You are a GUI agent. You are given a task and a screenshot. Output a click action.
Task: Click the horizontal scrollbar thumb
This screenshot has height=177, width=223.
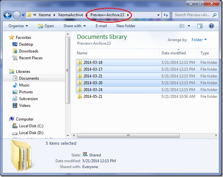[128, 135]
